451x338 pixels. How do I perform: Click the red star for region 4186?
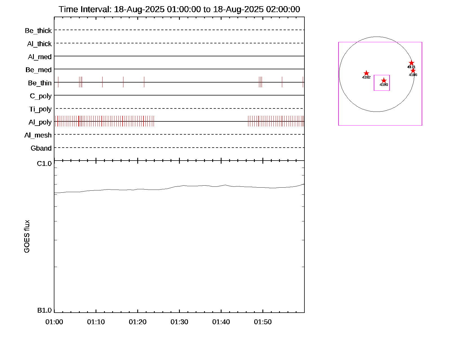coord(413,71)
